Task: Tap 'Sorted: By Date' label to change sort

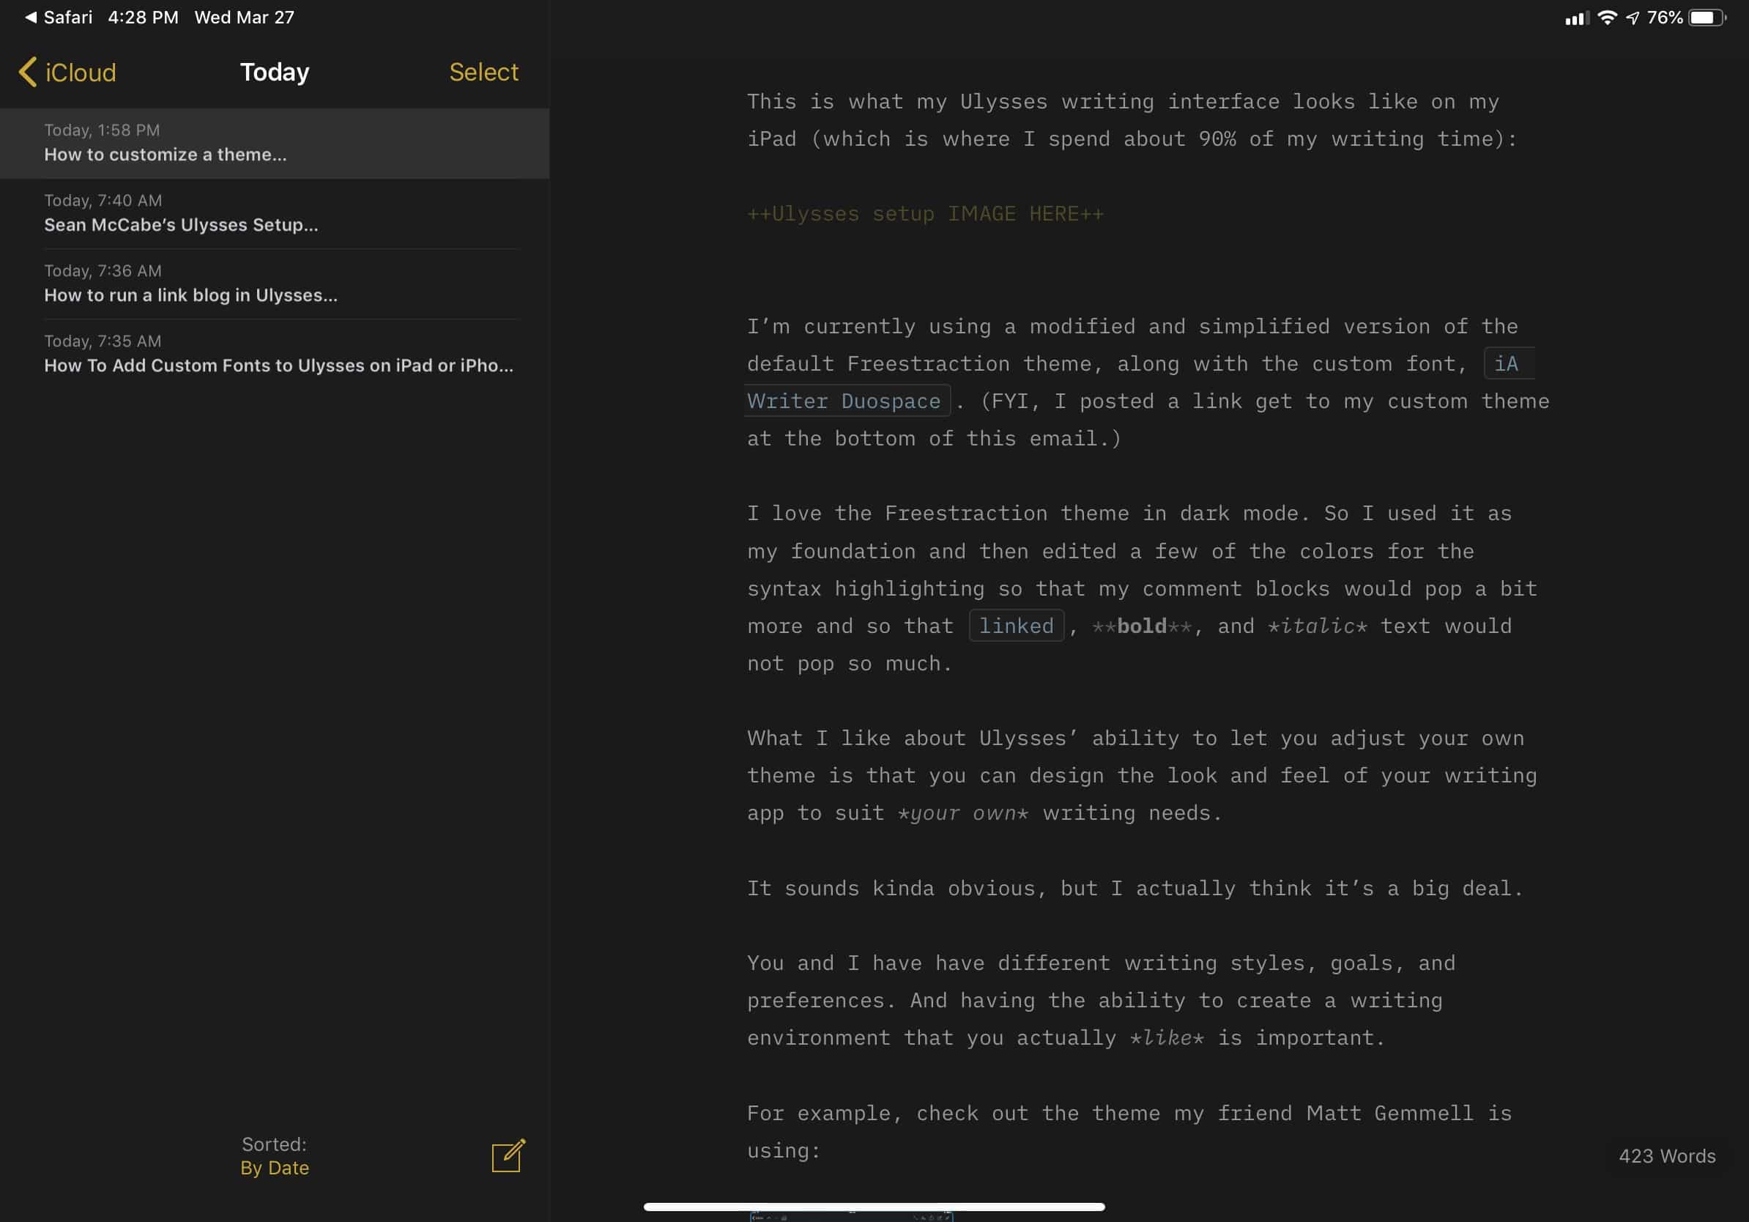Action: (x=274, y=1155)
